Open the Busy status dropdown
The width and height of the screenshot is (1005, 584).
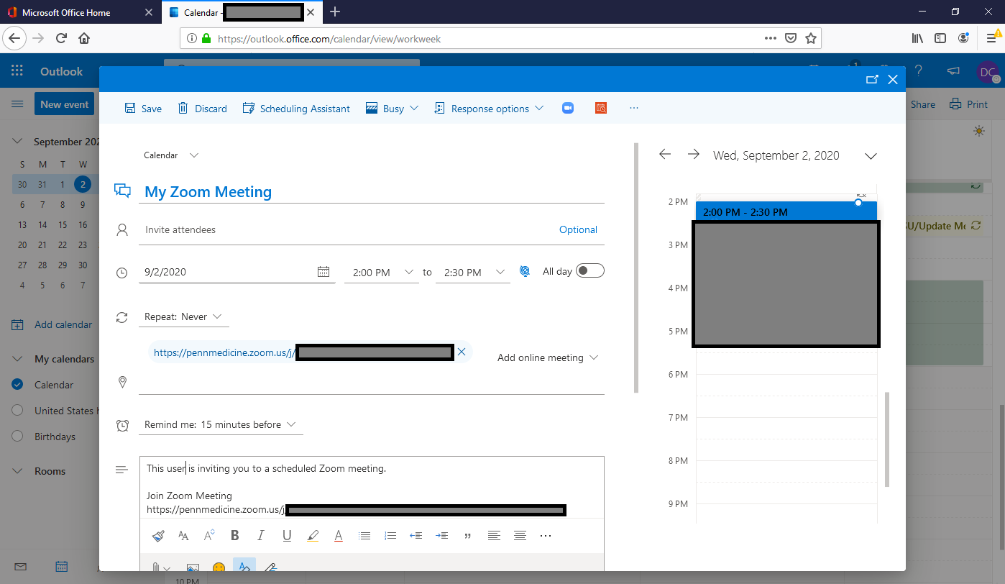(392, 108)
